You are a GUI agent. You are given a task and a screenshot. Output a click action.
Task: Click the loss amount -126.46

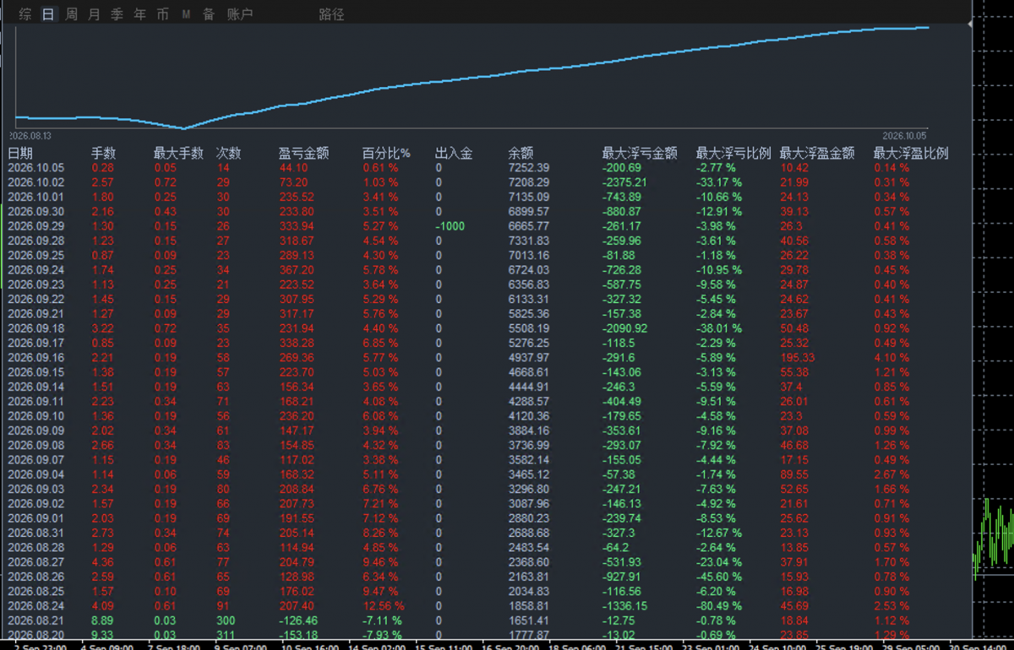click(298, 620)
